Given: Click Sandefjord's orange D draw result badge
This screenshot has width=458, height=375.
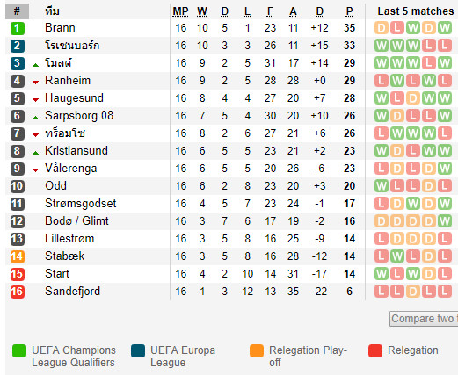Looking at the screenshot, I should click(413, 292).
